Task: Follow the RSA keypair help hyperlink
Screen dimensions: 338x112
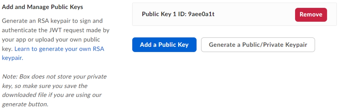Action: (59, 49)
